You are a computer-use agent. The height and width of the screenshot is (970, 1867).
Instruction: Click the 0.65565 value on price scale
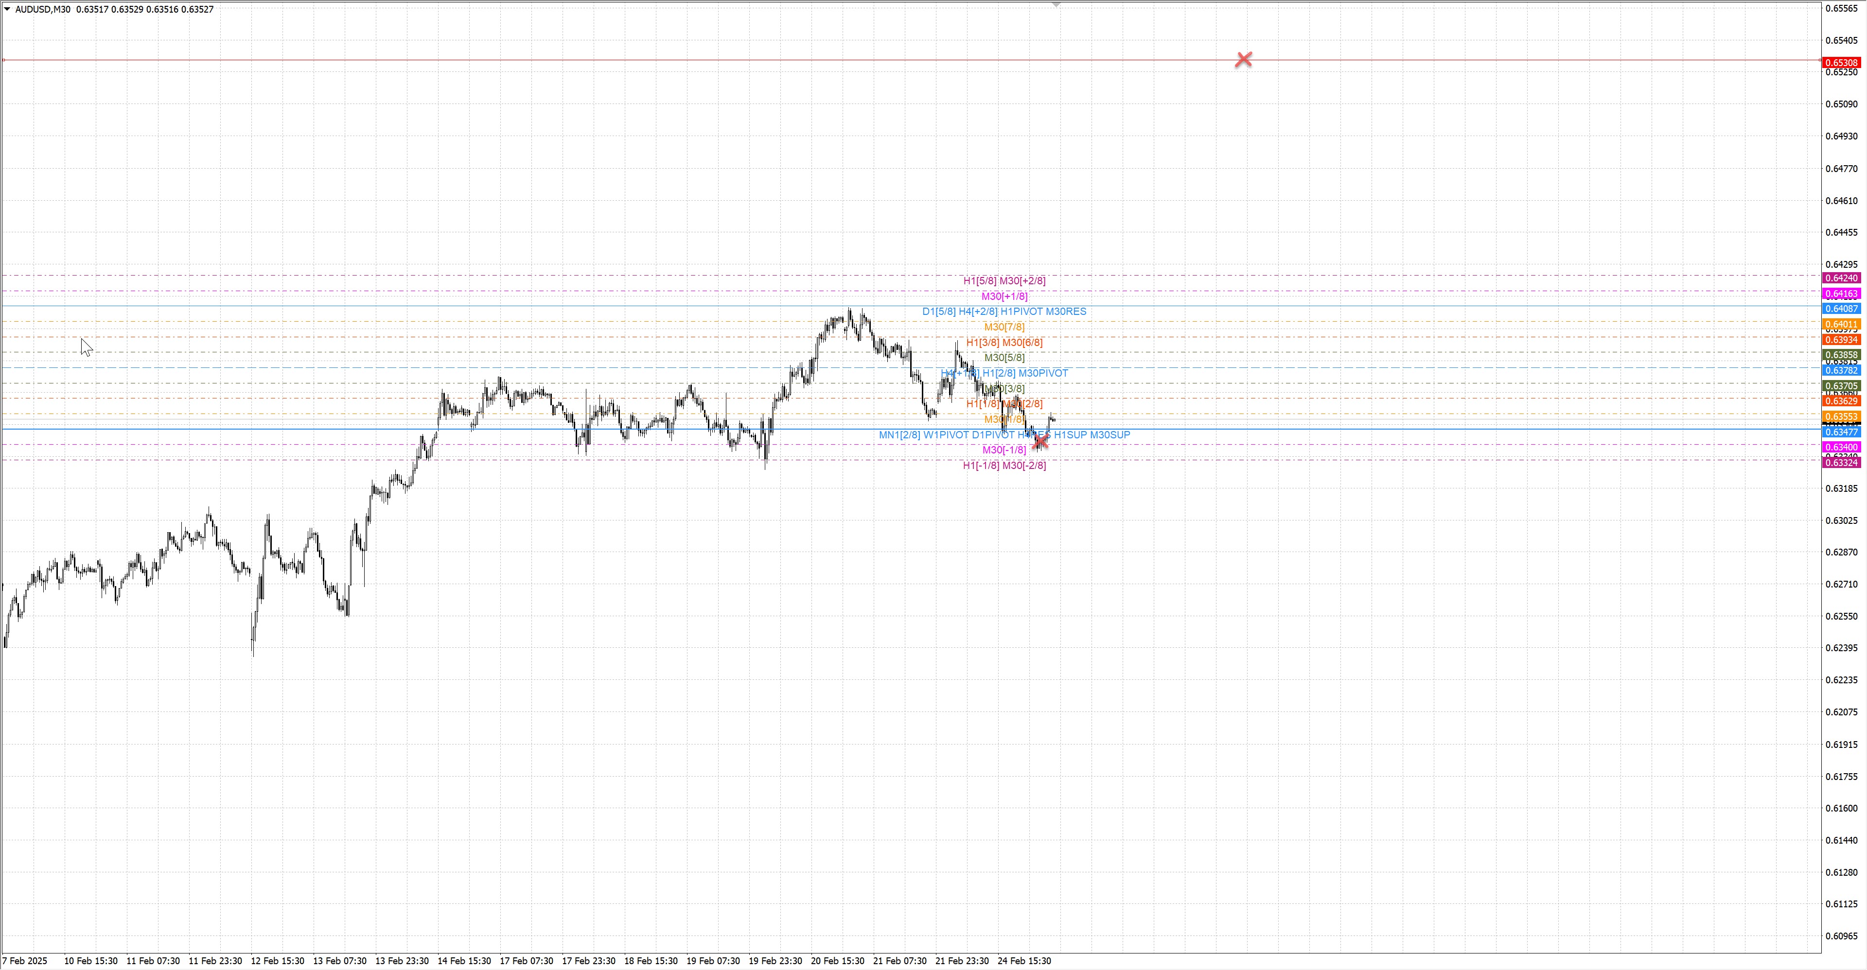1841,9
